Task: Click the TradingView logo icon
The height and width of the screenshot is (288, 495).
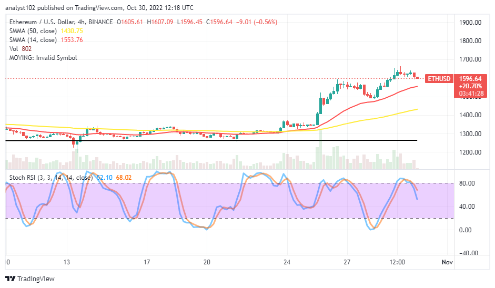Action: coord(11,279)
